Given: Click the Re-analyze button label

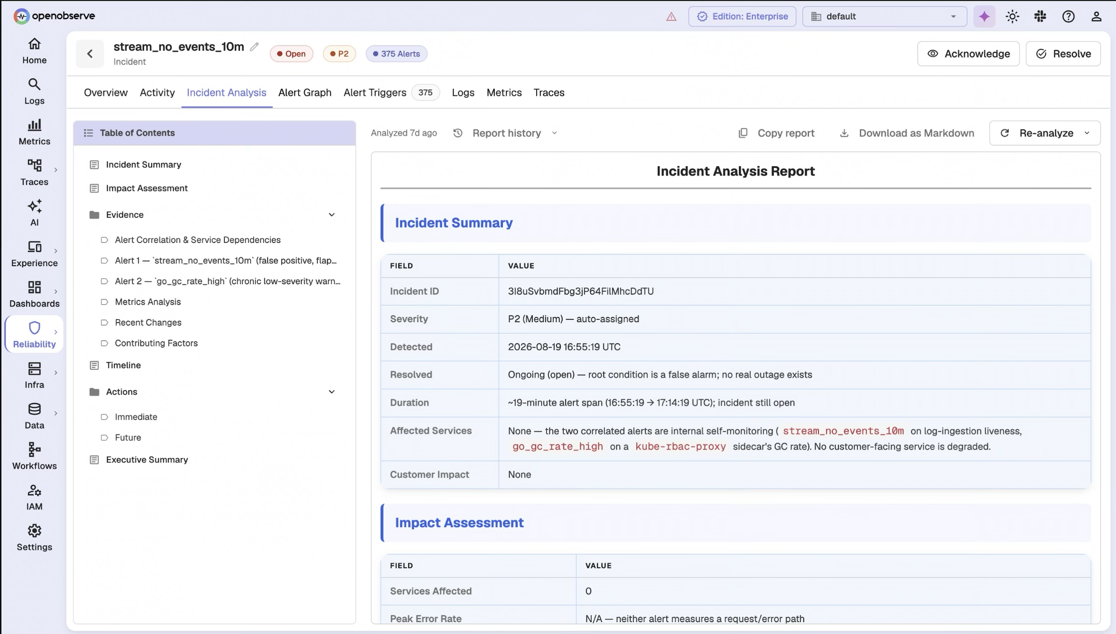Looking at the screenshot, I should point(1046,133).
